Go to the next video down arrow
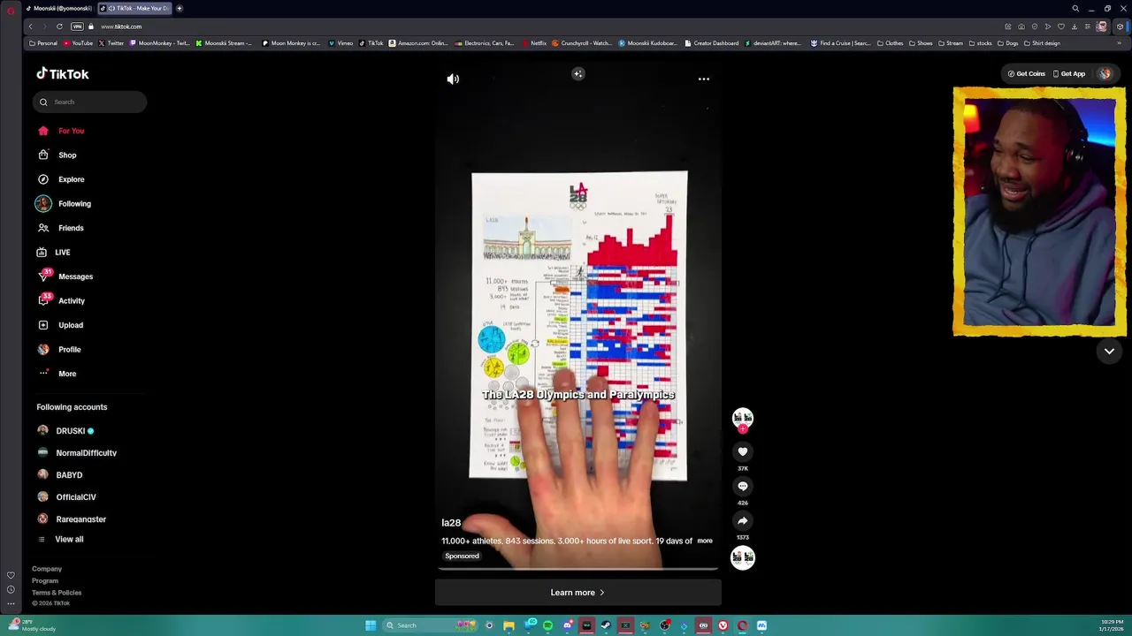 [1109, 351]
